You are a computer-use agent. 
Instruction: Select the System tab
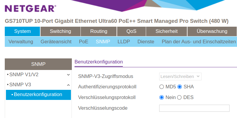point(22,31)
